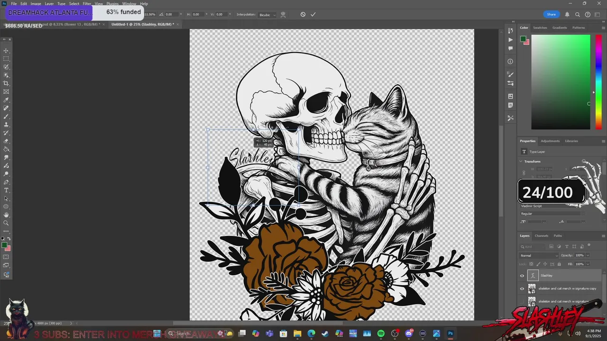607x341 pixels.
Task: Swap foreground and background colors
Action: pyautogui.click(x=9, y=239)
